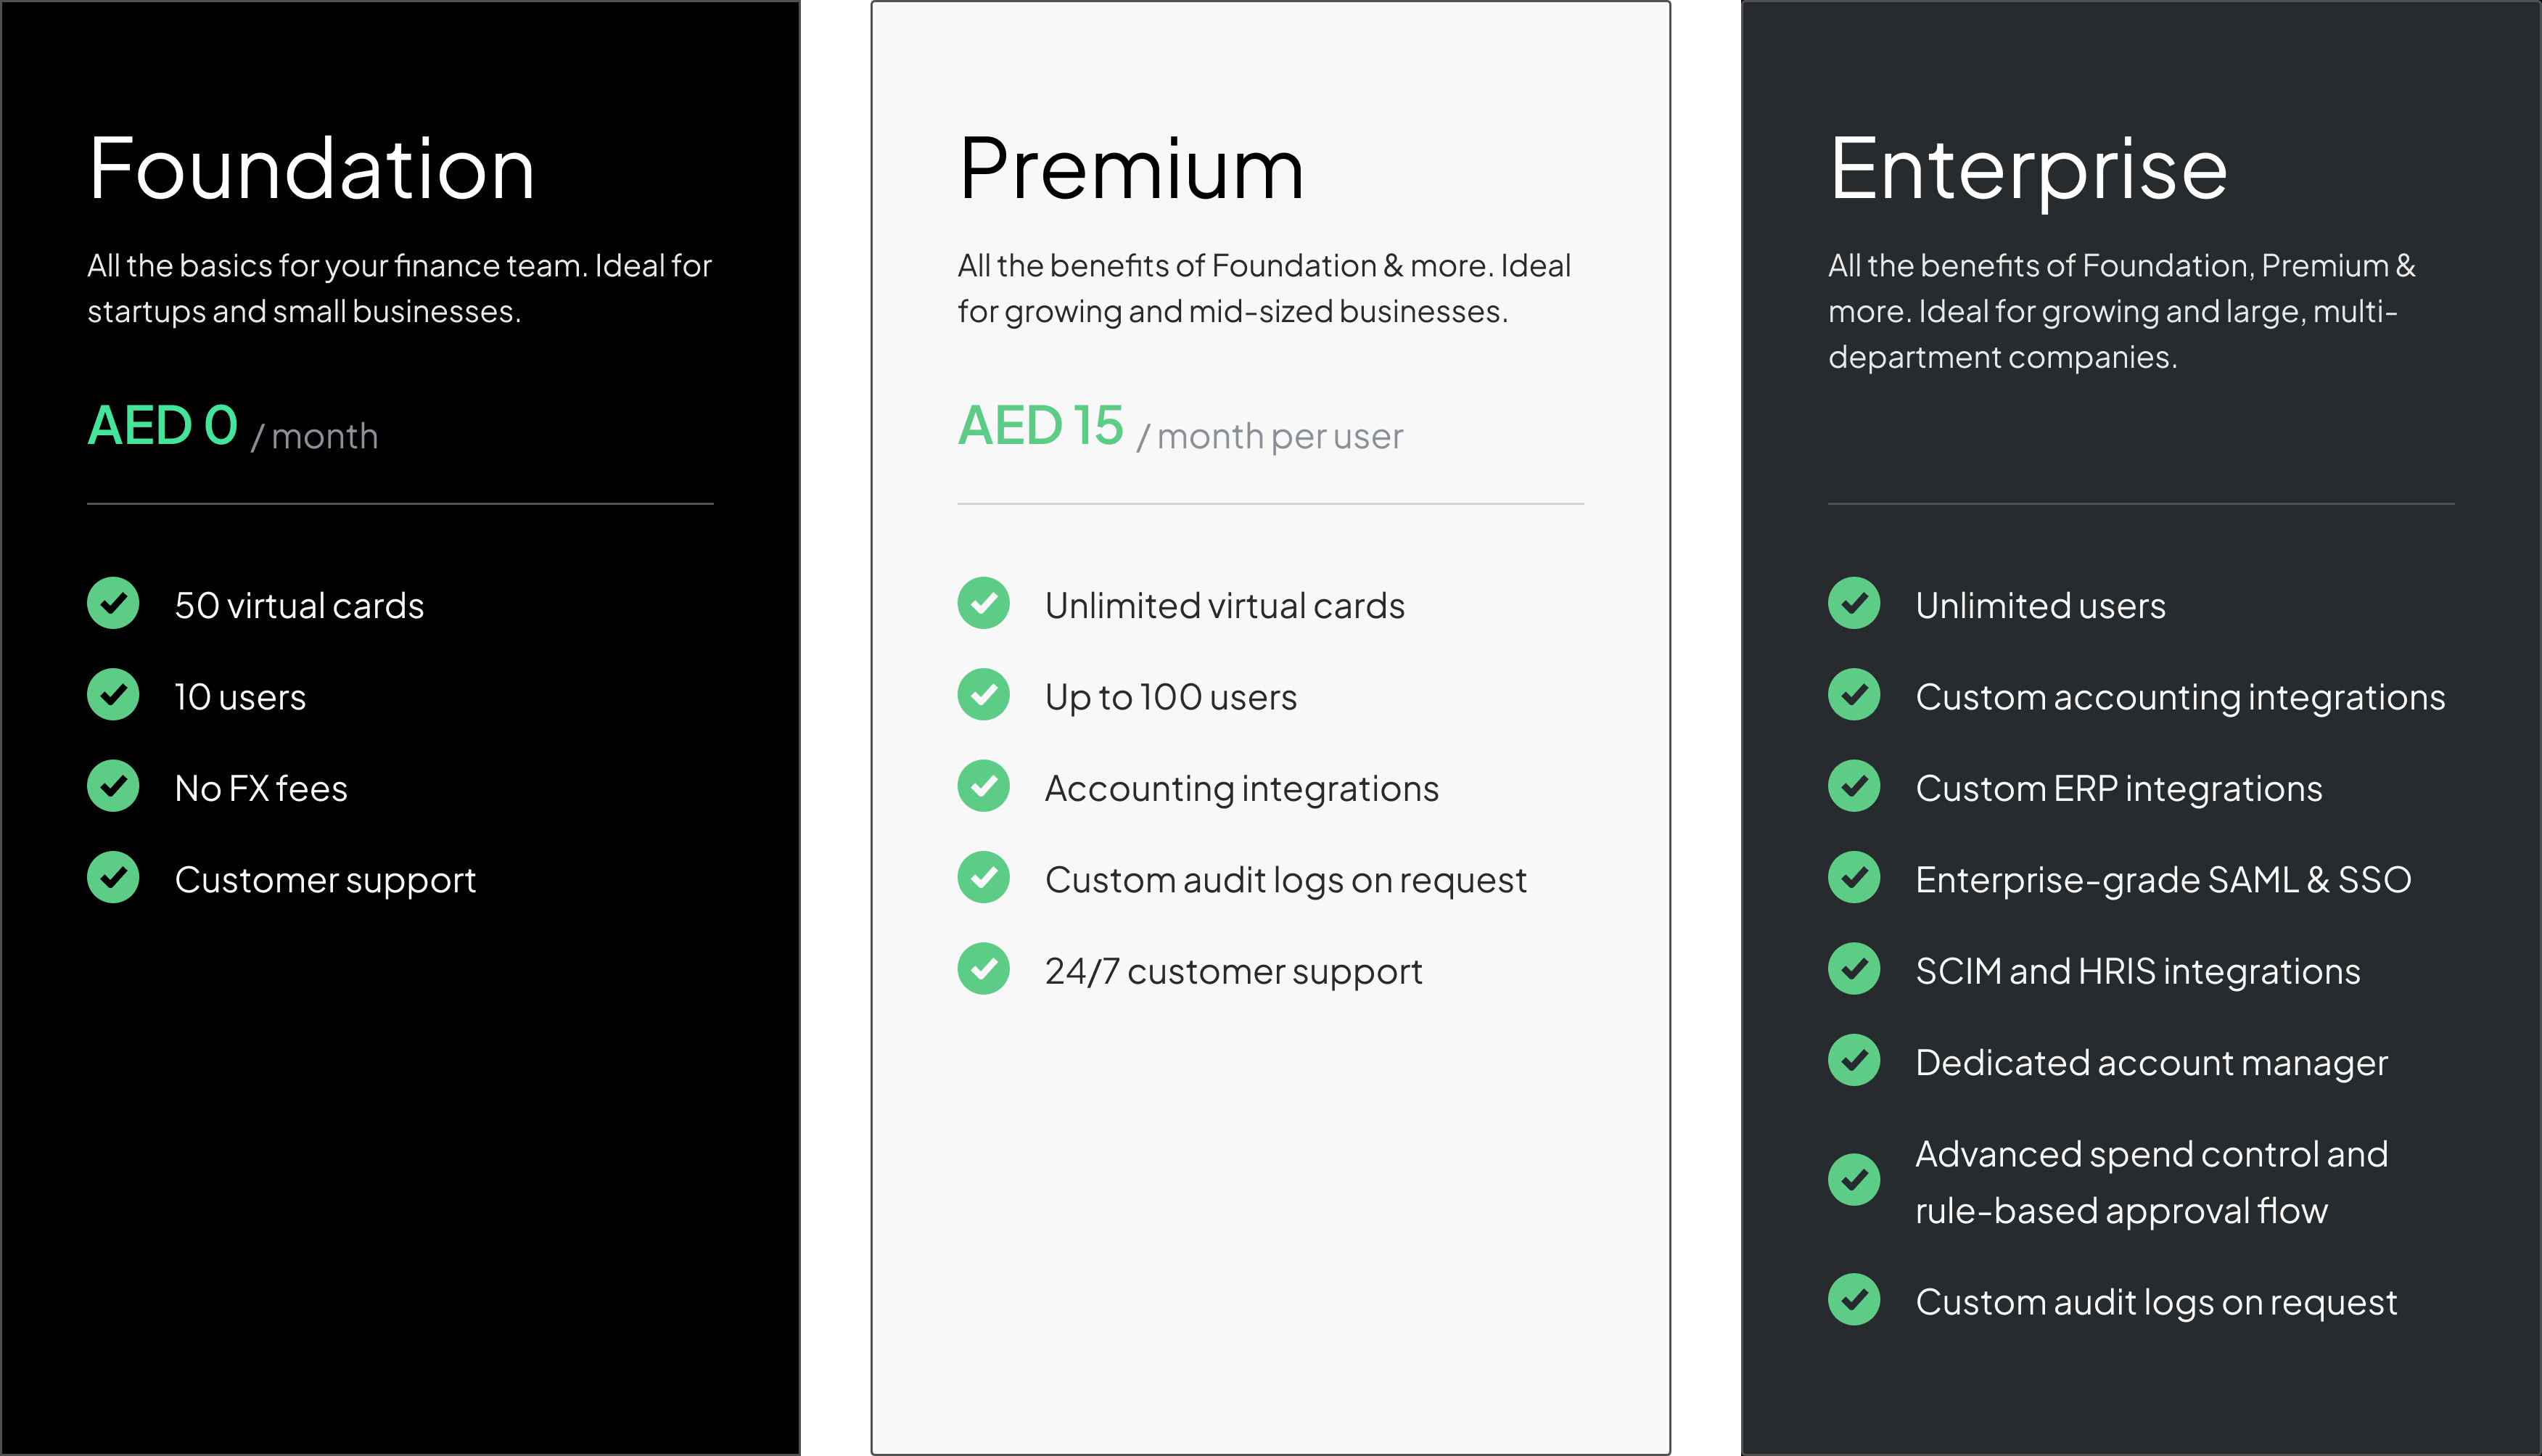Click the checkmark beside Enterprise-grade SAML & SSO
The image size is (2542, 1456).
click(x=1854, y=877)
